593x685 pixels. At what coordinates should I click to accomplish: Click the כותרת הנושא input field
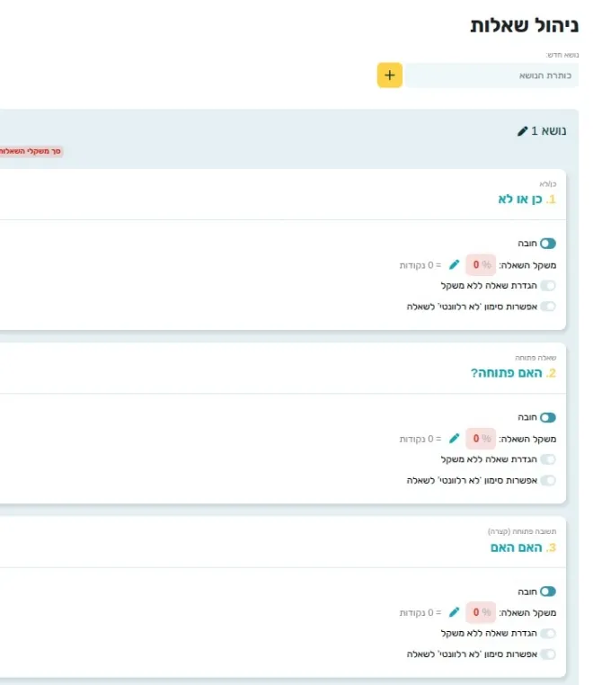pyautogui.click(x=492, y=76)
